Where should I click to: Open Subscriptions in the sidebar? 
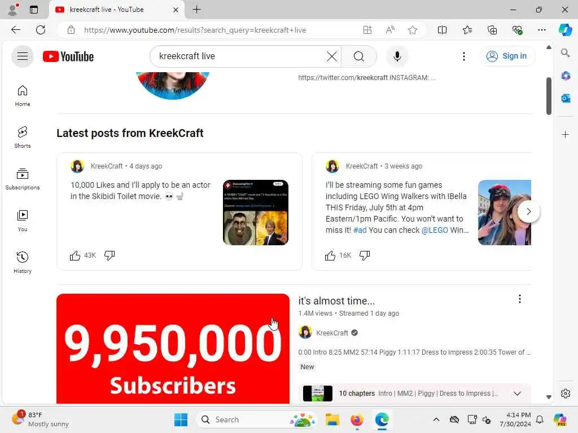point(23,179)
